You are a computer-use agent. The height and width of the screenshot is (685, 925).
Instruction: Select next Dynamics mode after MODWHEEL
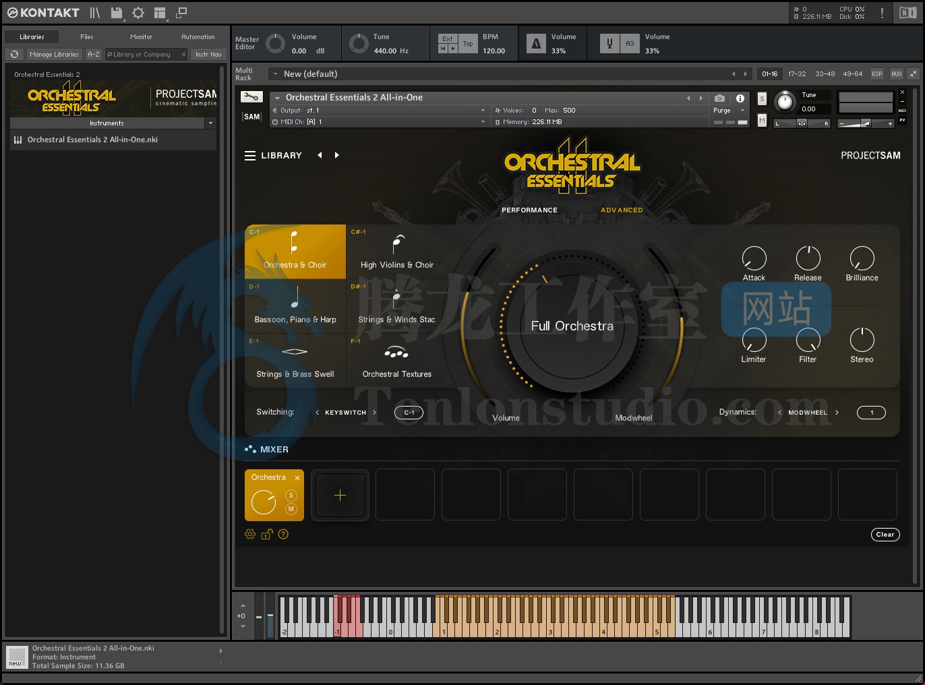(837, 413)
